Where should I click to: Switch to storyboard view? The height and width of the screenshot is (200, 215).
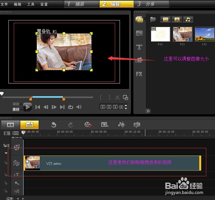click(x=10, y=125)
